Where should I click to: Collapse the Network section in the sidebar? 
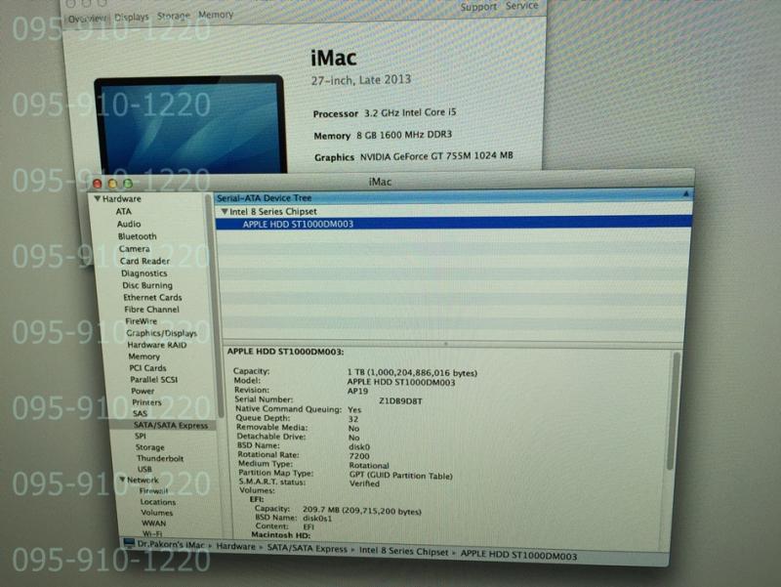pyautogui.click(x=122, y=480)
